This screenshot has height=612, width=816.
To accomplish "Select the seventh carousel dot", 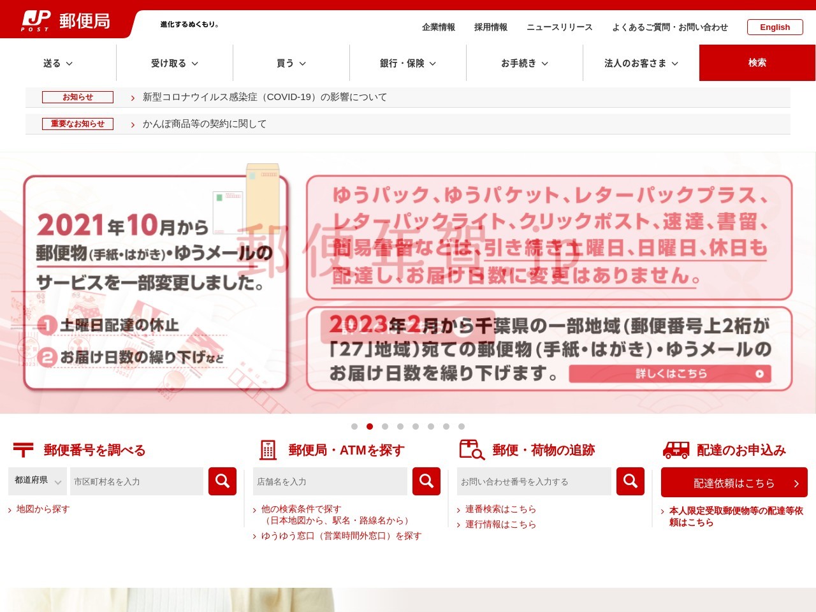I will [x=446, y=426].
